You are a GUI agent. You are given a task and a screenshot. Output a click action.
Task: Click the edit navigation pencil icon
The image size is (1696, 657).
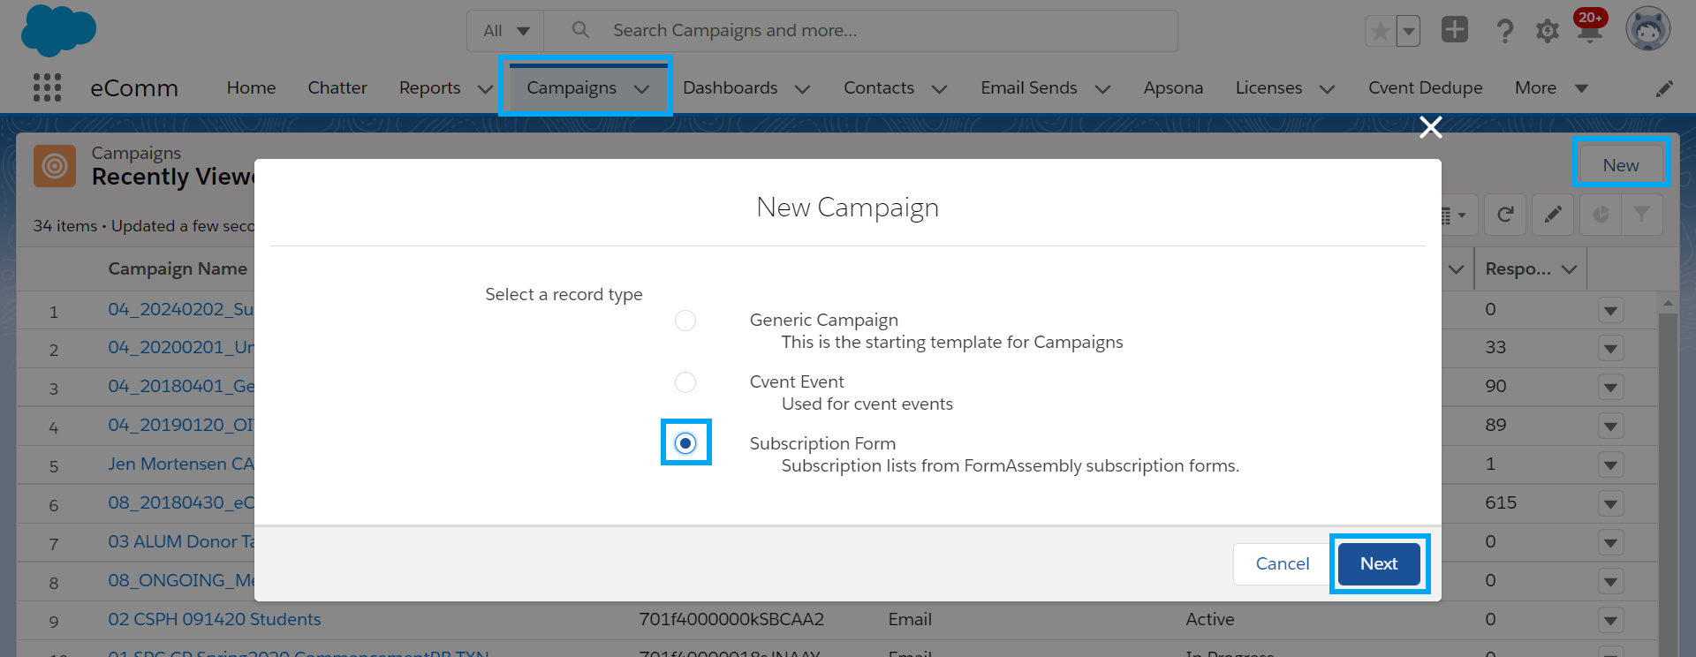coord(1664,88)
